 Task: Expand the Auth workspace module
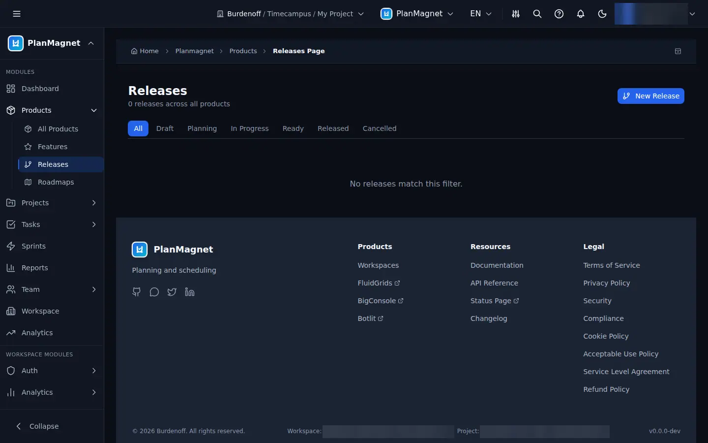pyautogui.click(x=94, y=371)
